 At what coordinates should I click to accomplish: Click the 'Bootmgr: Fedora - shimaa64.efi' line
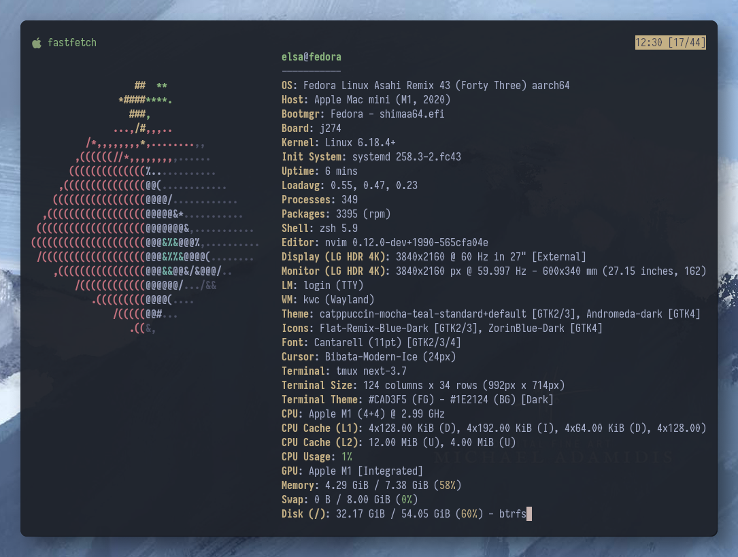pos(363,114)
